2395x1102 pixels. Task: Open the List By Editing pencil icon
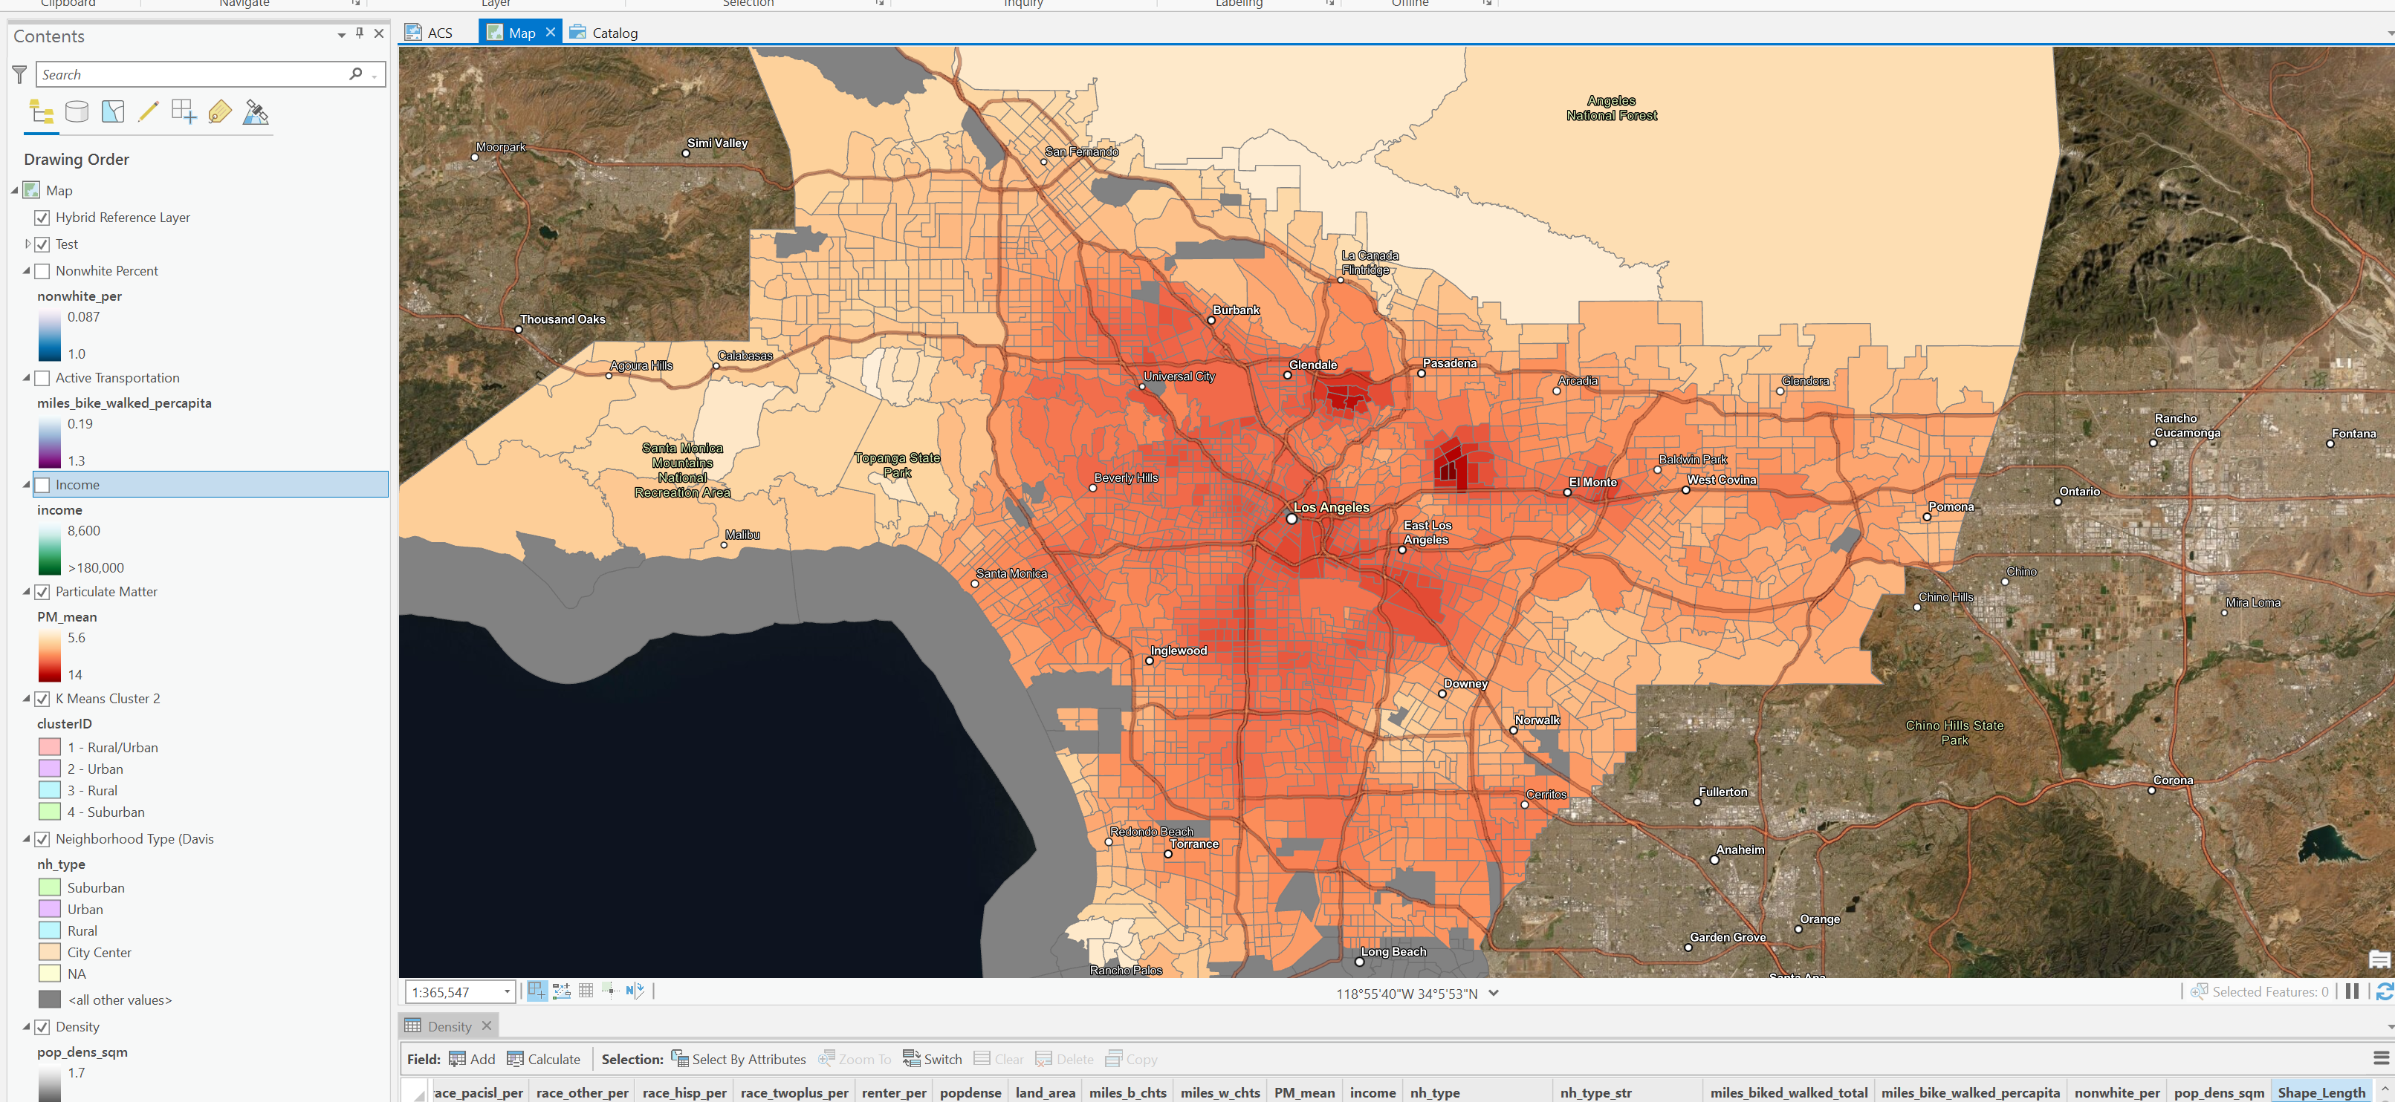148,111
